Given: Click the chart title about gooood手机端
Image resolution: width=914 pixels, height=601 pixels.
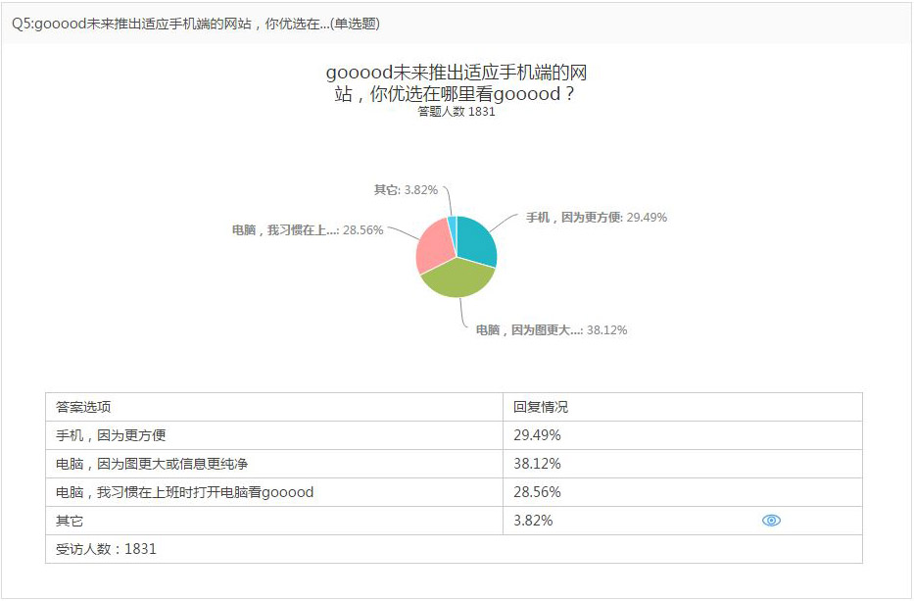Looking at the screenshot, I should [x=457, y=83].
